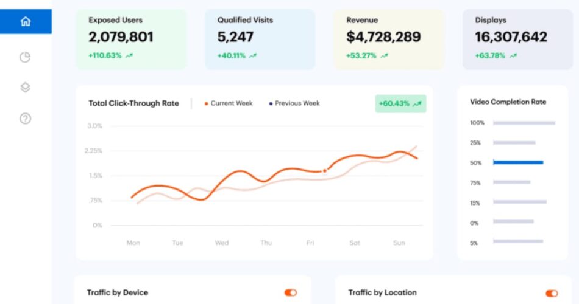Click trend arrow beside +110.63% Exposed Users
The height and width of the screenshot is (304, 579).
[x=129, y=56]
